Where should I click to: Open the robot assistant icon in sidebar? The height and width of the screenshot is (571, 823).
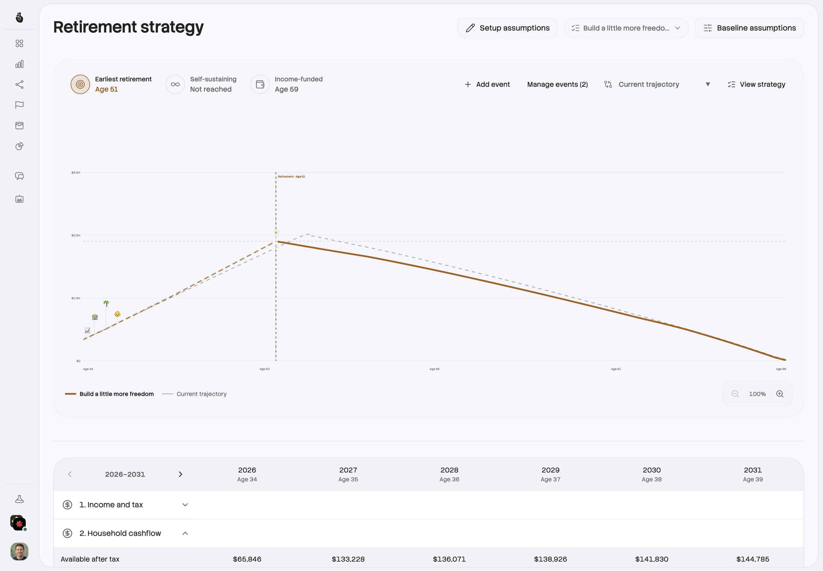[19, 199]
